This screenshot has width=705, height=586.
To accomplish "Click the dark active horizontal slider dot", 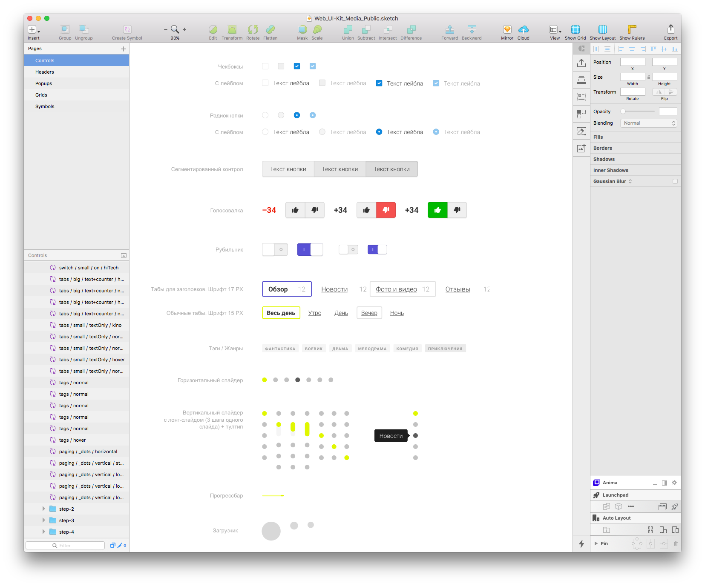I will [x=297, y=380].
